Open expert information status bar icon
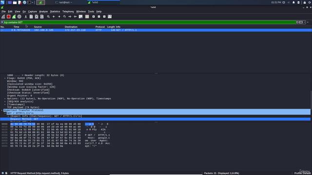This screenshot has height=175, width=312. pyautogui.click(x=2, y=173)
